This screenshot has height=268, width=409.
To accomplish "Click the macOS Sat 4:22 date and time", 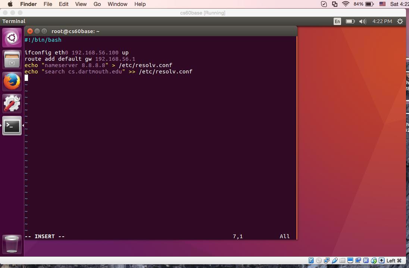I will click(x=399, y=4).
